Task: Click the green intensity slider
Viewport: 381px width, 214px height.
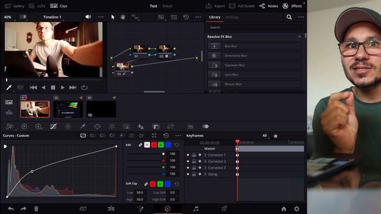Action: click(146, 167)
